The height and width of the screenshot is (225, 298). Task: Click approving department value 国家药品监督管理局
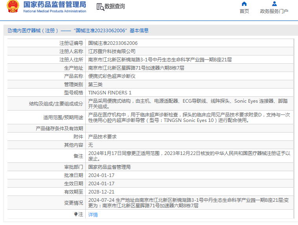(109, 167)
